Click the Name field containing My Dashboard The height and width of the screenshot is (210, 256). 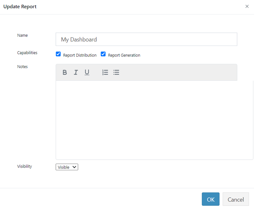pyautogui.click(x=146, y=39)
